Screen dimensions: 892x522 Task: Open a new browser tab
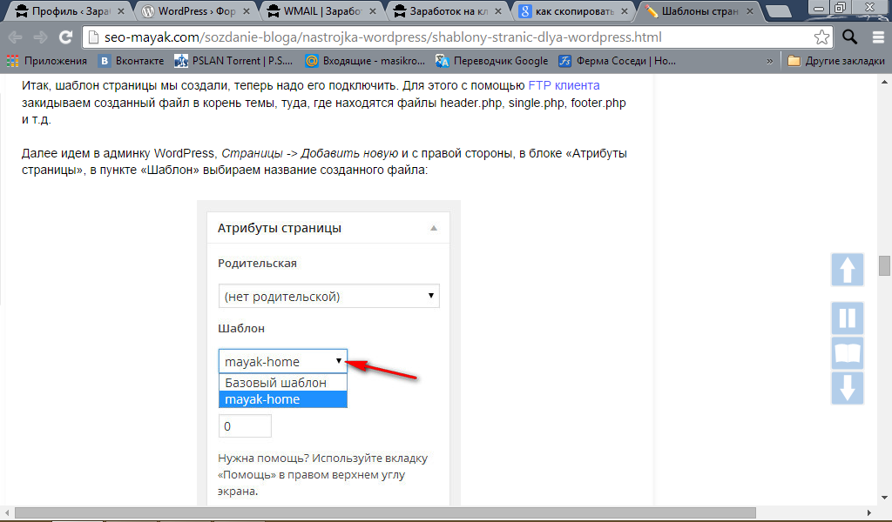click(x=778, y=11)
